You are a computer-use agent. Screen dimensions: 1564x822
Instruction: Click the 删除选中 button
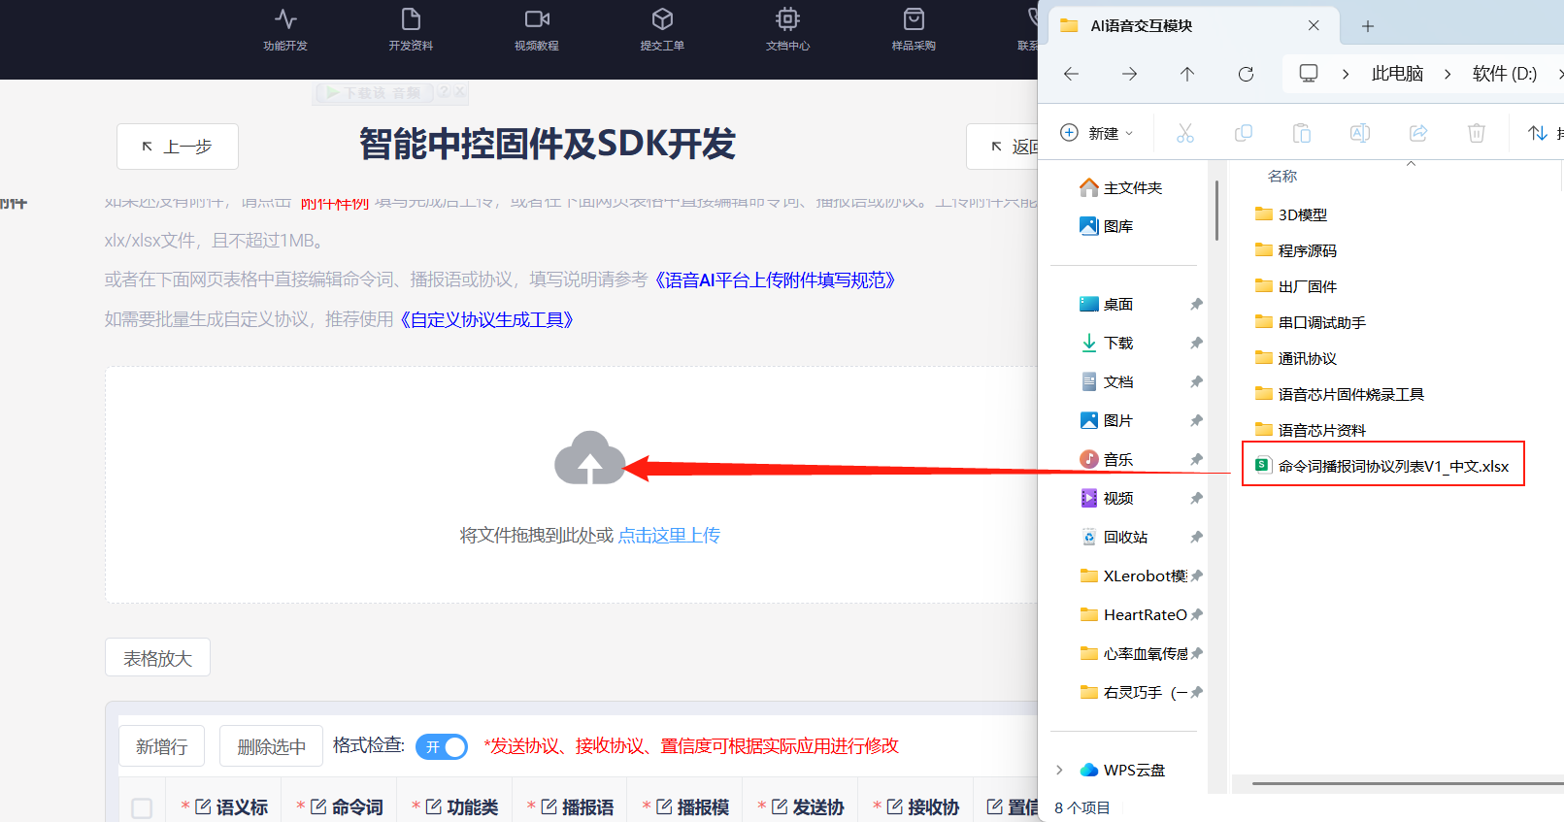271,746
